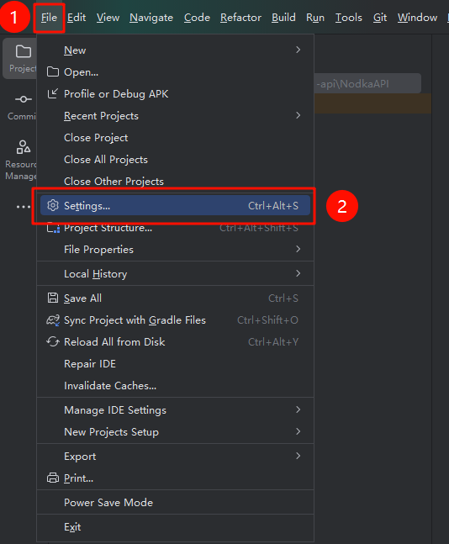
Task: Open the Refactor menu
Action: tap(240, 18)
